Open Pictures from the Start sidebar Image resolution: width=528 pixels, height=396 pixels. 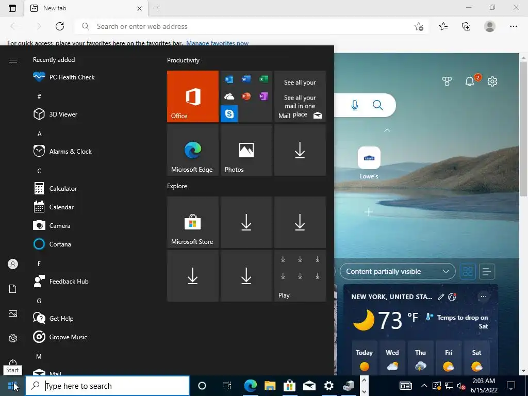(x=13, y=313)
